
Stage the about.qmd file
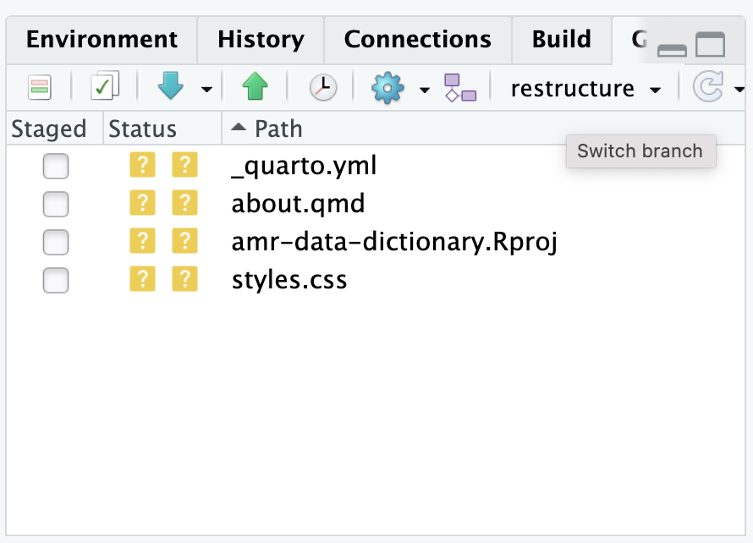point(56,204)
